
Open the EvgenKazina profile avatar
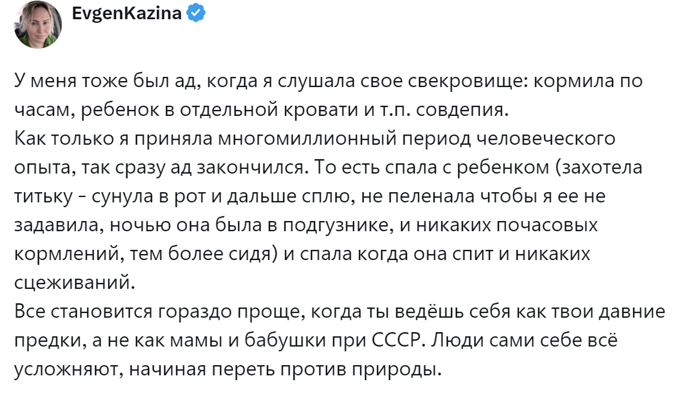[38, 25]
